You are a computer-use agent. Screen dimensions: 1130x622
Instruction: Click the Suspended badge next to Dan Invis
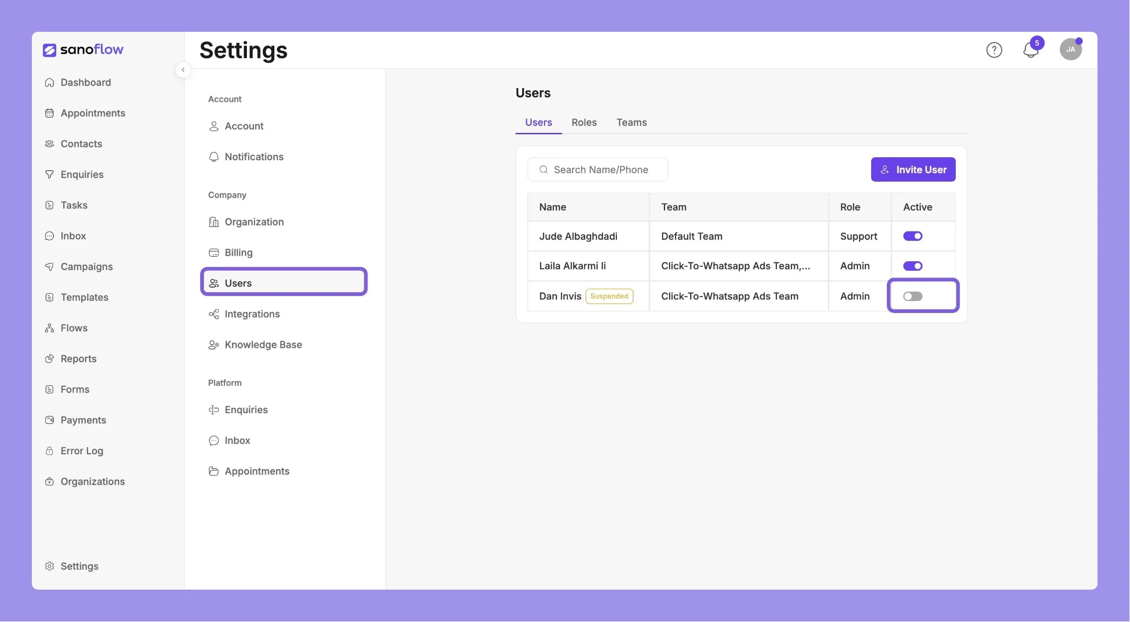609,297
